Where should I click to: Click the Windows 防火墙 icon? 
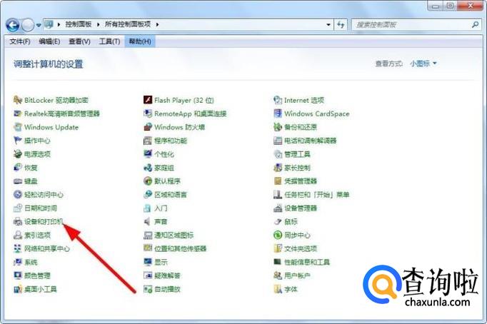point(148,127)
